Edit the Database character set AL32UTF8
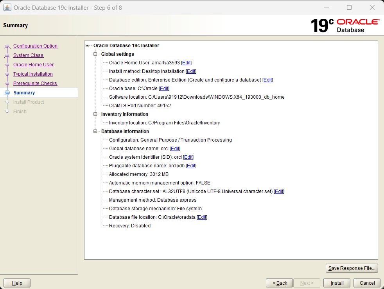Viewport: 384px width, 289px height. pos(279,191)
